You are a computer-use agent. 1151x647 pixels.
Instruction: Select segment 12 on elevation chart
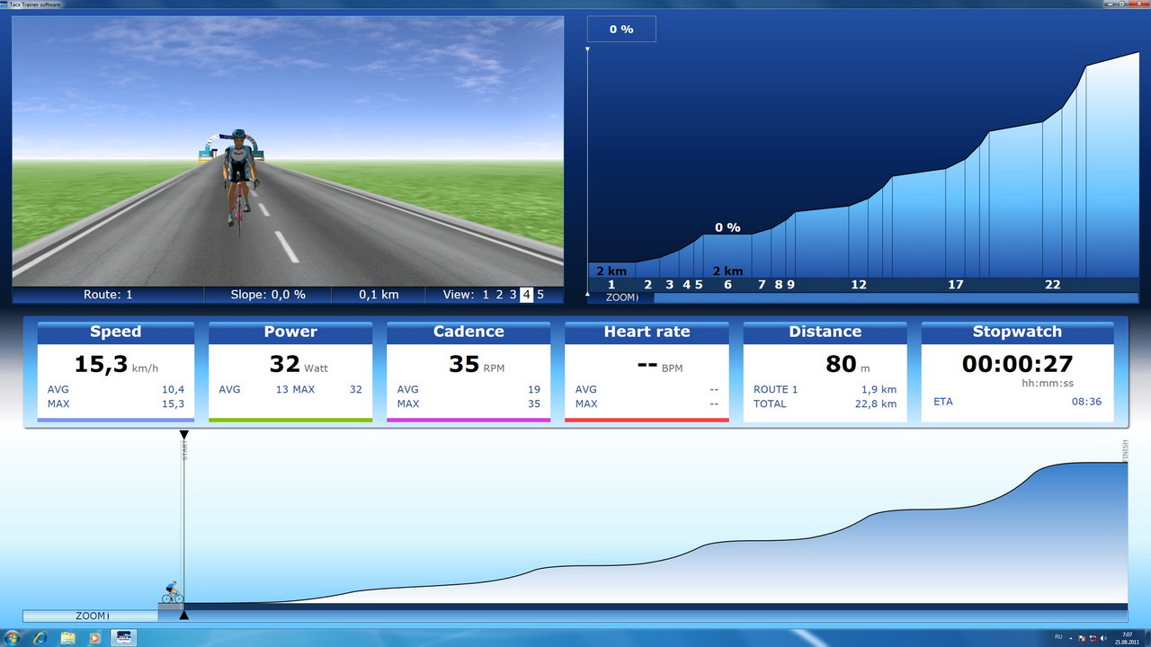coord(859,285)
